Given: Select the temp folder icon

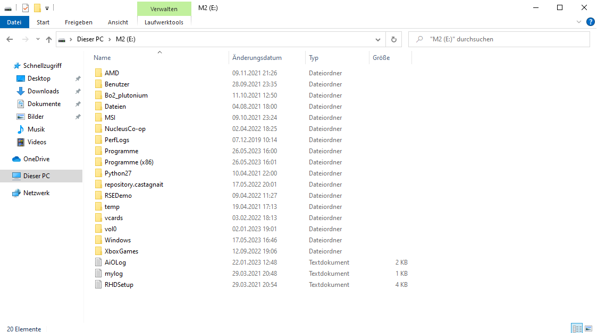Looking at the screenshot, I should pos(98,207).
